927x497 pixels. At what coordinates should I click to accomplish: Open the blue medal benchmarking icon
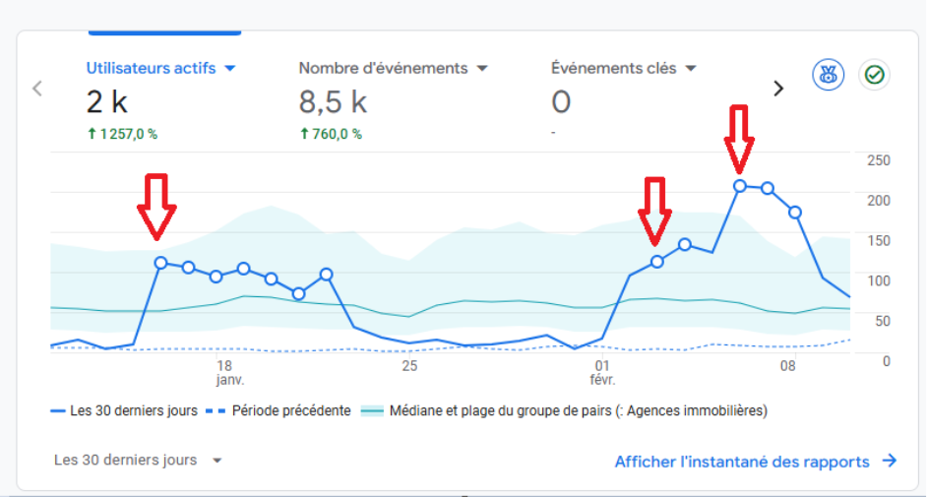tap(827, 75)
